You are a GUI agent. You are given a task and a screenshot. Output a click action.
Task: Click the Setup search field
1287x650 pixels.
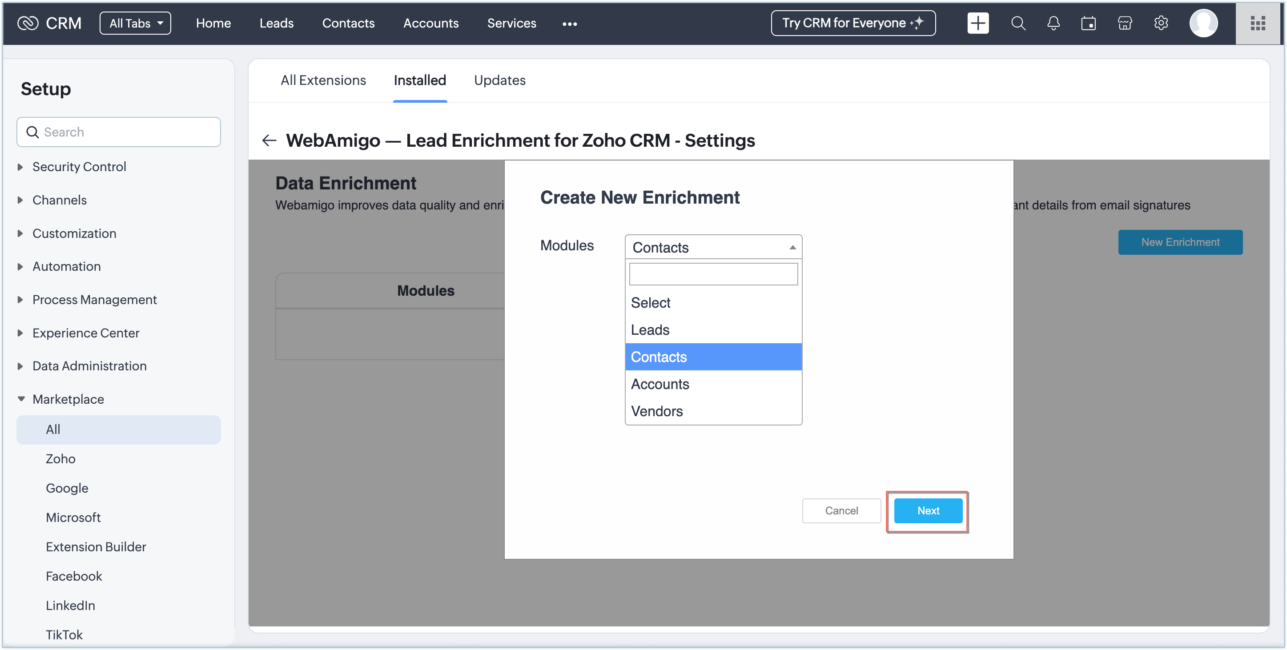(x=119, y=132)
